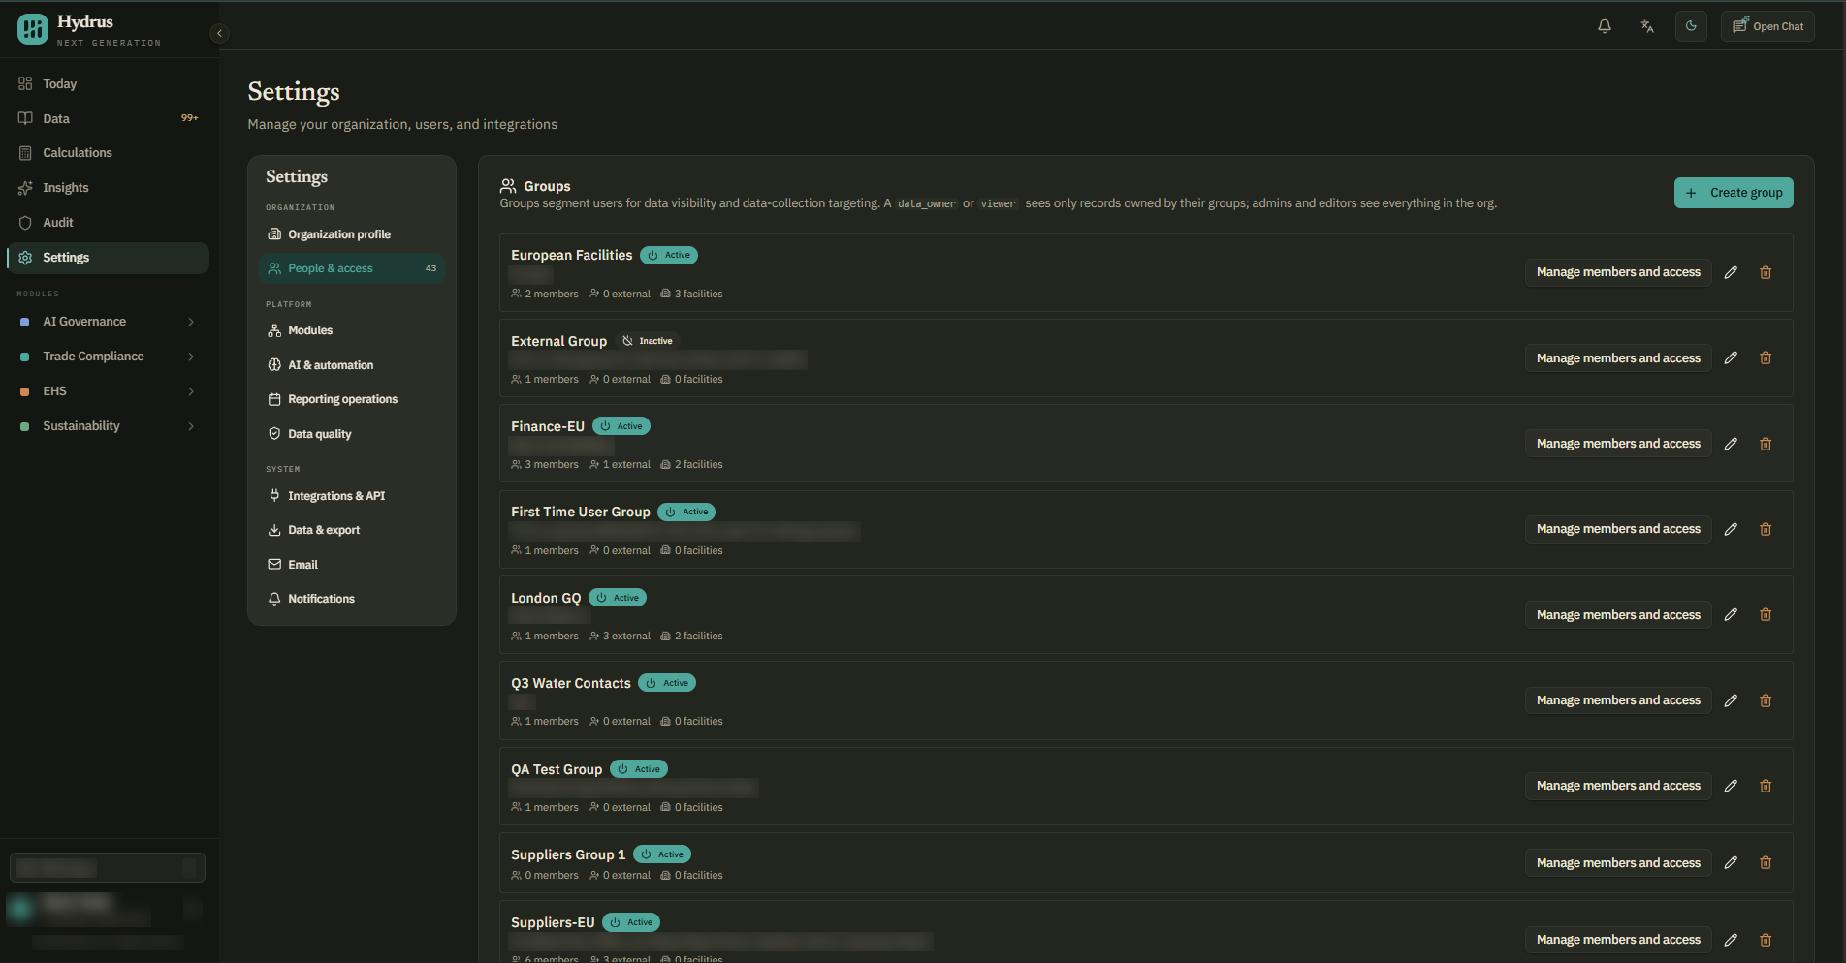Open Notifications settings section
1846x963 pixels.
(x=352, y=599)
